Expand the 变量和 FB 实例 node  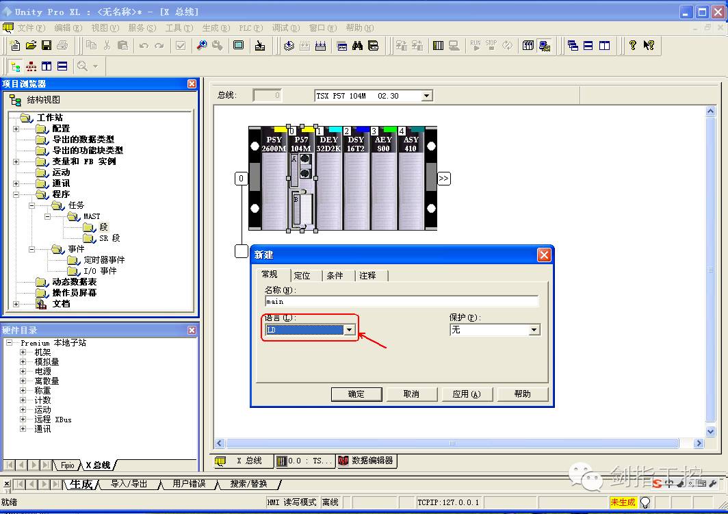[16, 162]
